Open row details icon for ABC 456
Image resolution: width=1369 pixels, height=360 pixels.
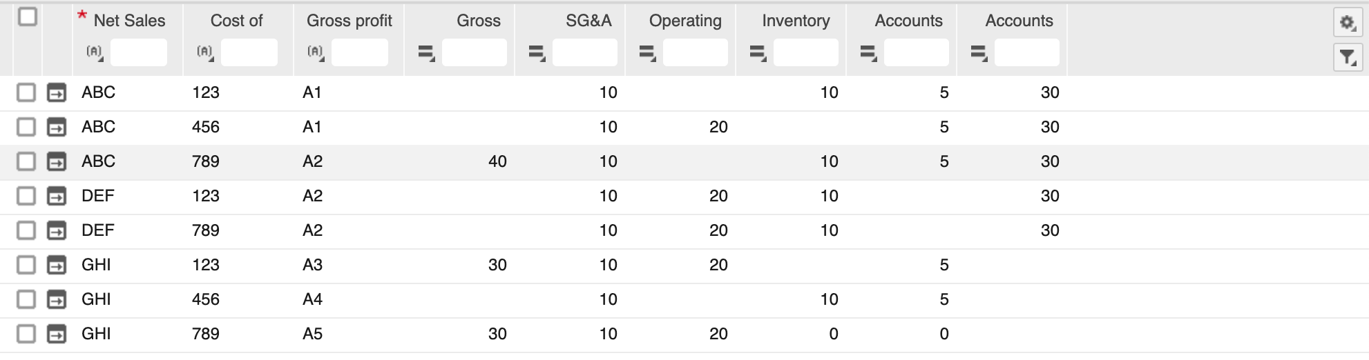pos(57,127)
